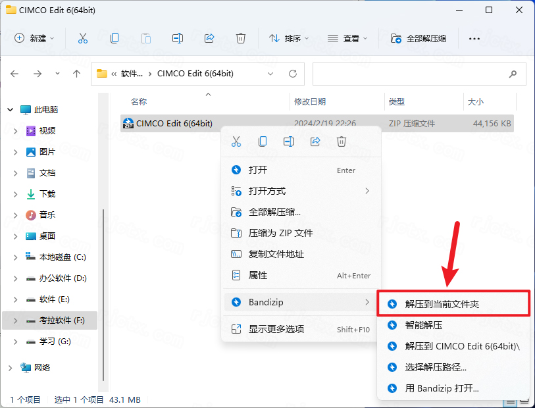Click the Delete icon in the context menu
535x408 pixels.
342,141
